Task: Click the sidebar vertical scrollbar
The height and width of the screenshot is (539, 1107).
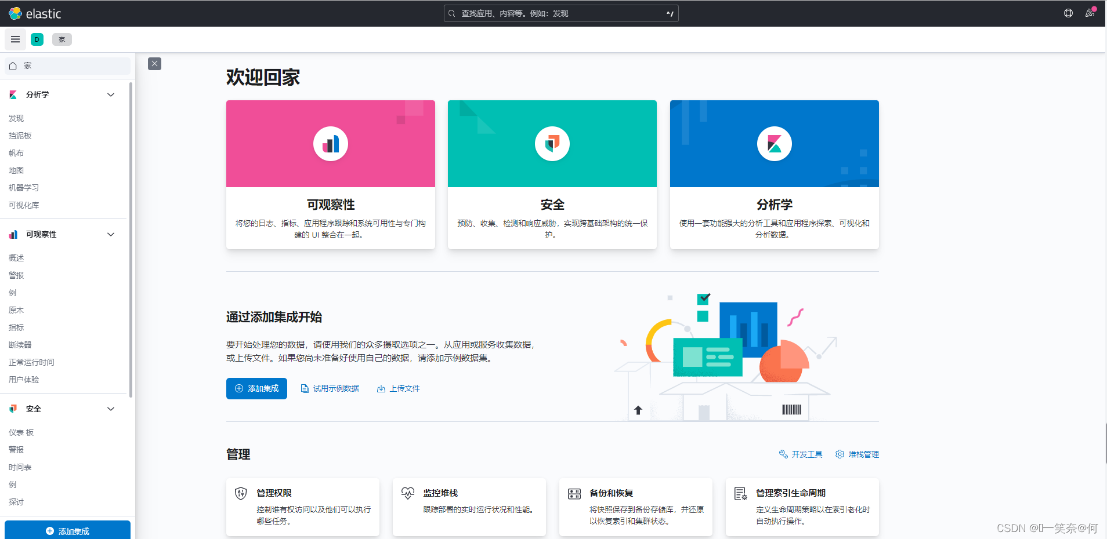Action: pyautogui.click(x=131, y=239)
